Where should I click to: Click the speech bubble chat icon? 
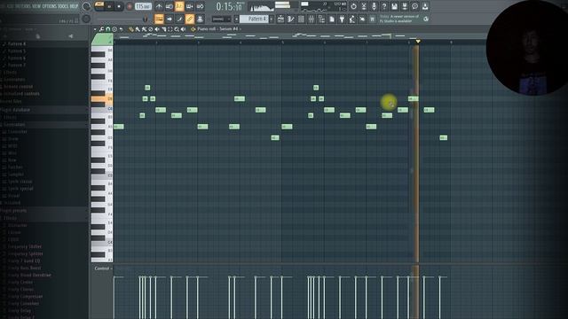click(414, 6)
